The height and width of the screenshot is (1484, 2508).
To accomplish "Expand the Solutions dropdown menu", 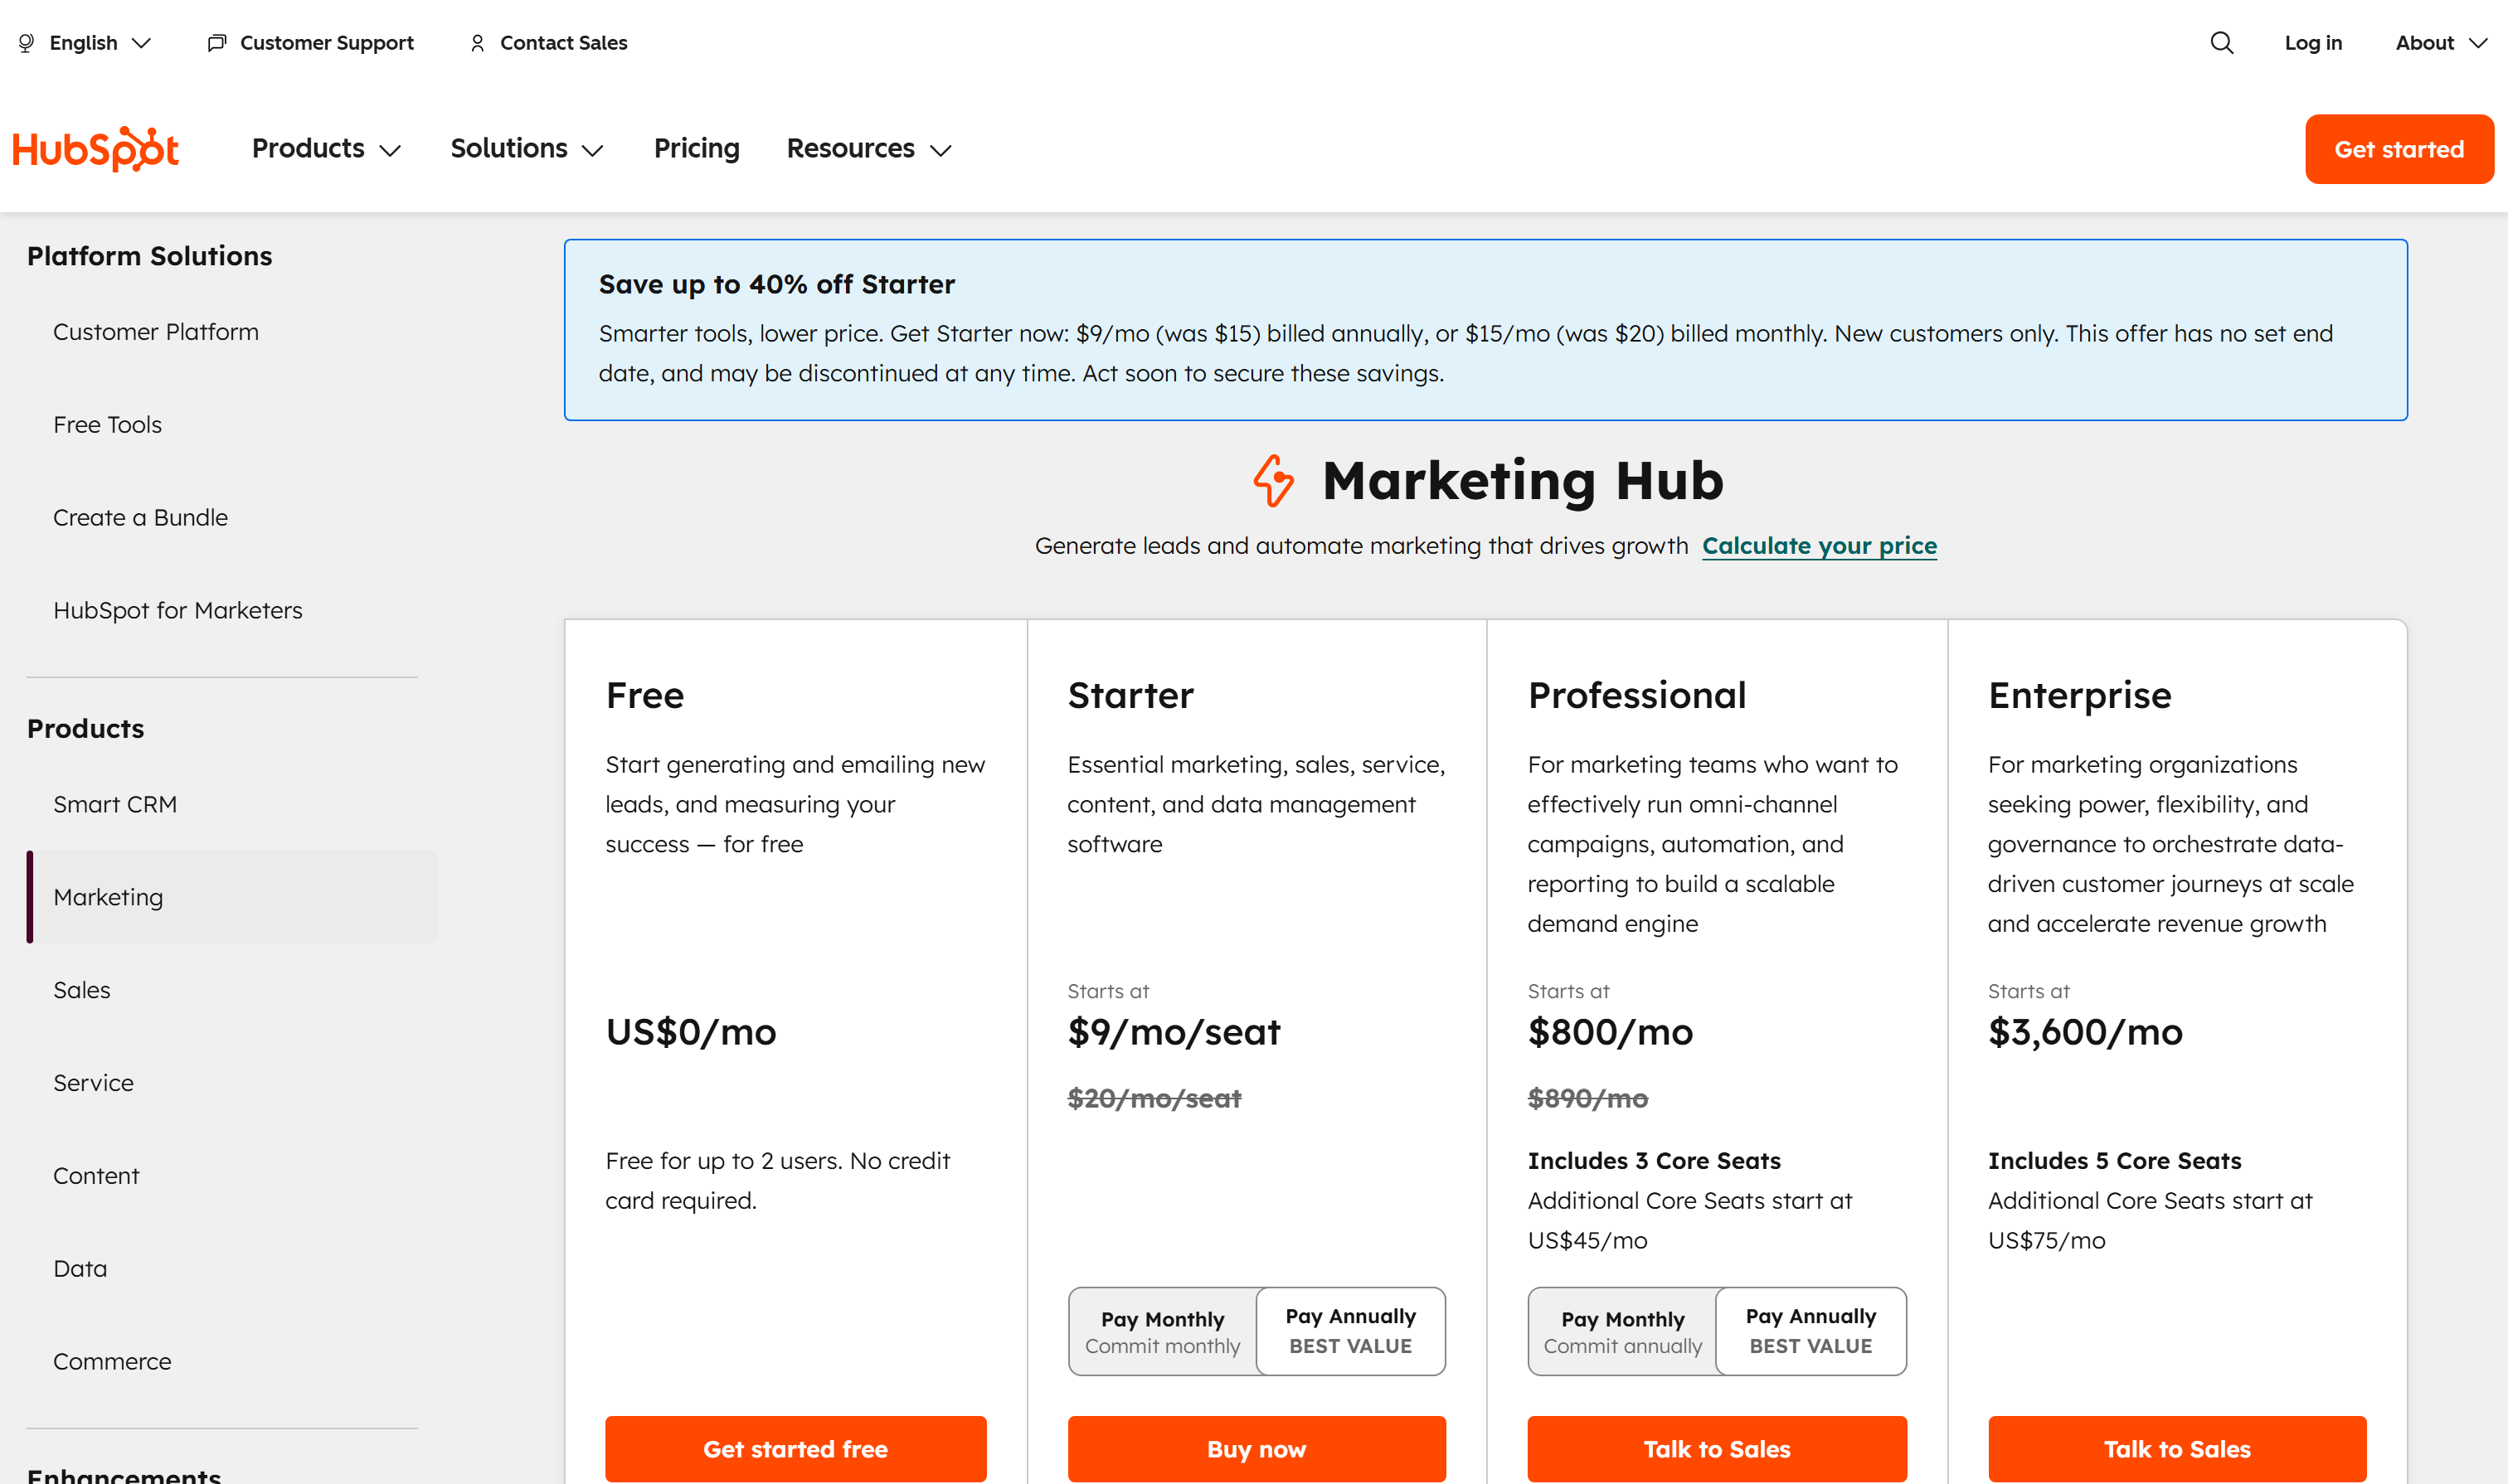I will coord(527,148).
